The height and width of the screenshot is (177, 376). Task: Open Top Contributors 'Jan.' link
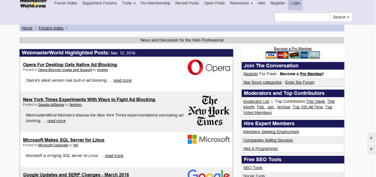(271, 107)
